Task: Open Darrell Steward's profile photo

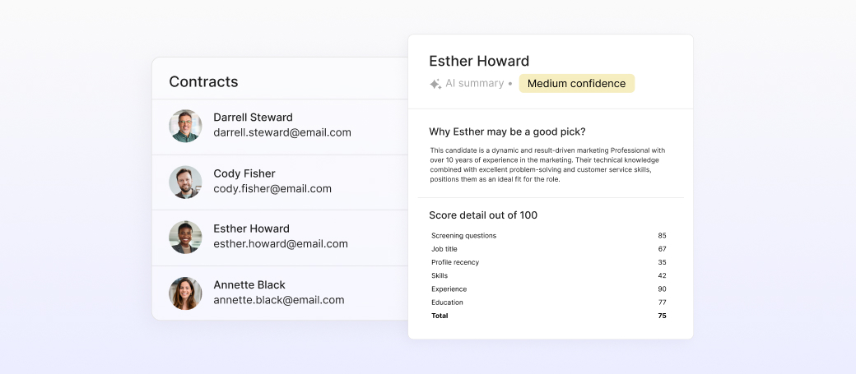Action: click(x=185, y=126)
